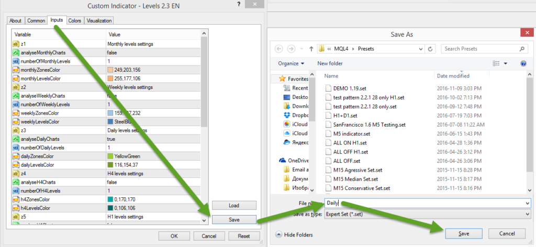Open the view options dropdown arrow
Image resolution: width=536 pixels, height=247 pixels.
(x=506, y=63)
